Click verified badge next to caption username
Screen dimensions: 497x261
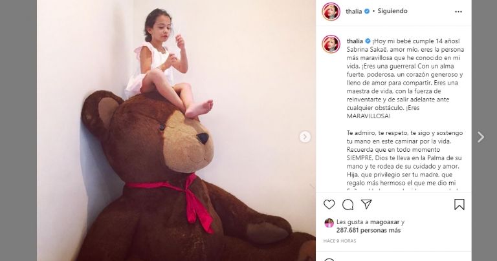[x=368, y=41]
